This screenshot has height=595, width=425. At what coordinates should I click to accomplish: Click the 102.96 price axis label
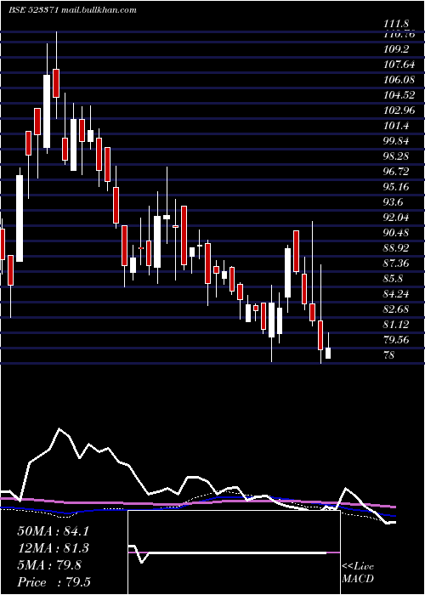point(399,110)
